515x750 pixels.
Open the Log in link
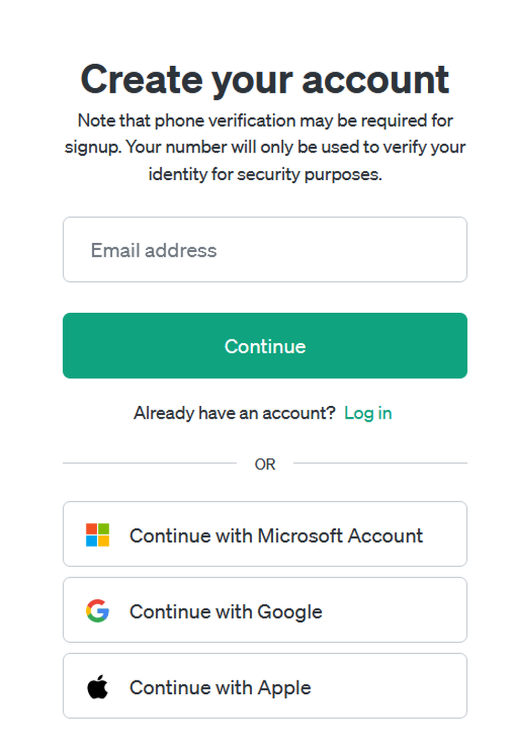point(368,413)
